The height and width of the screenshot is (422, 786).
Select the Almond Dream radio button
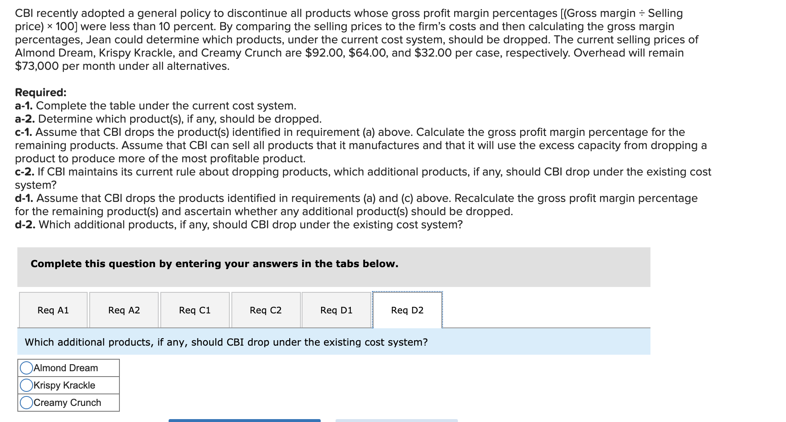(x=26, y=367)
